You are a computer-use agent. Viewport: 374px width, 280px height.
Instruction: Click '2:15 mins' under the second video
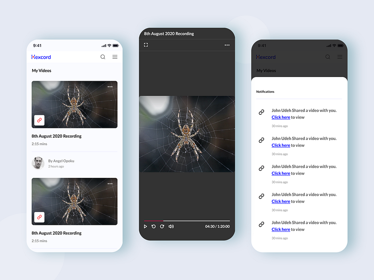click(39, 241)
